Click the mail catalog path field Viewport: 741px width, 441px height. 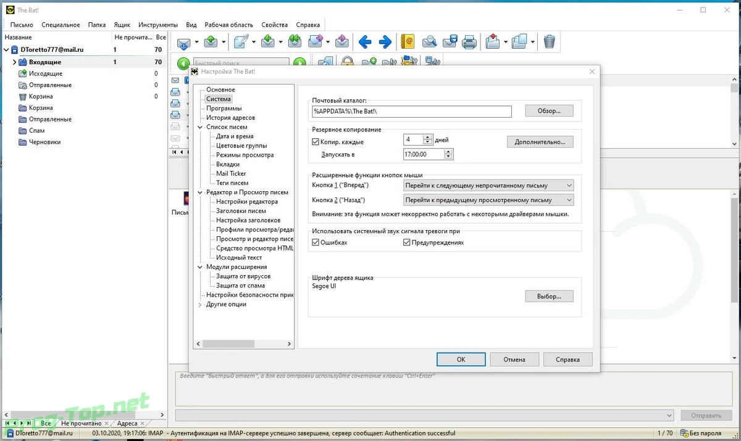(x=412, y=112)
